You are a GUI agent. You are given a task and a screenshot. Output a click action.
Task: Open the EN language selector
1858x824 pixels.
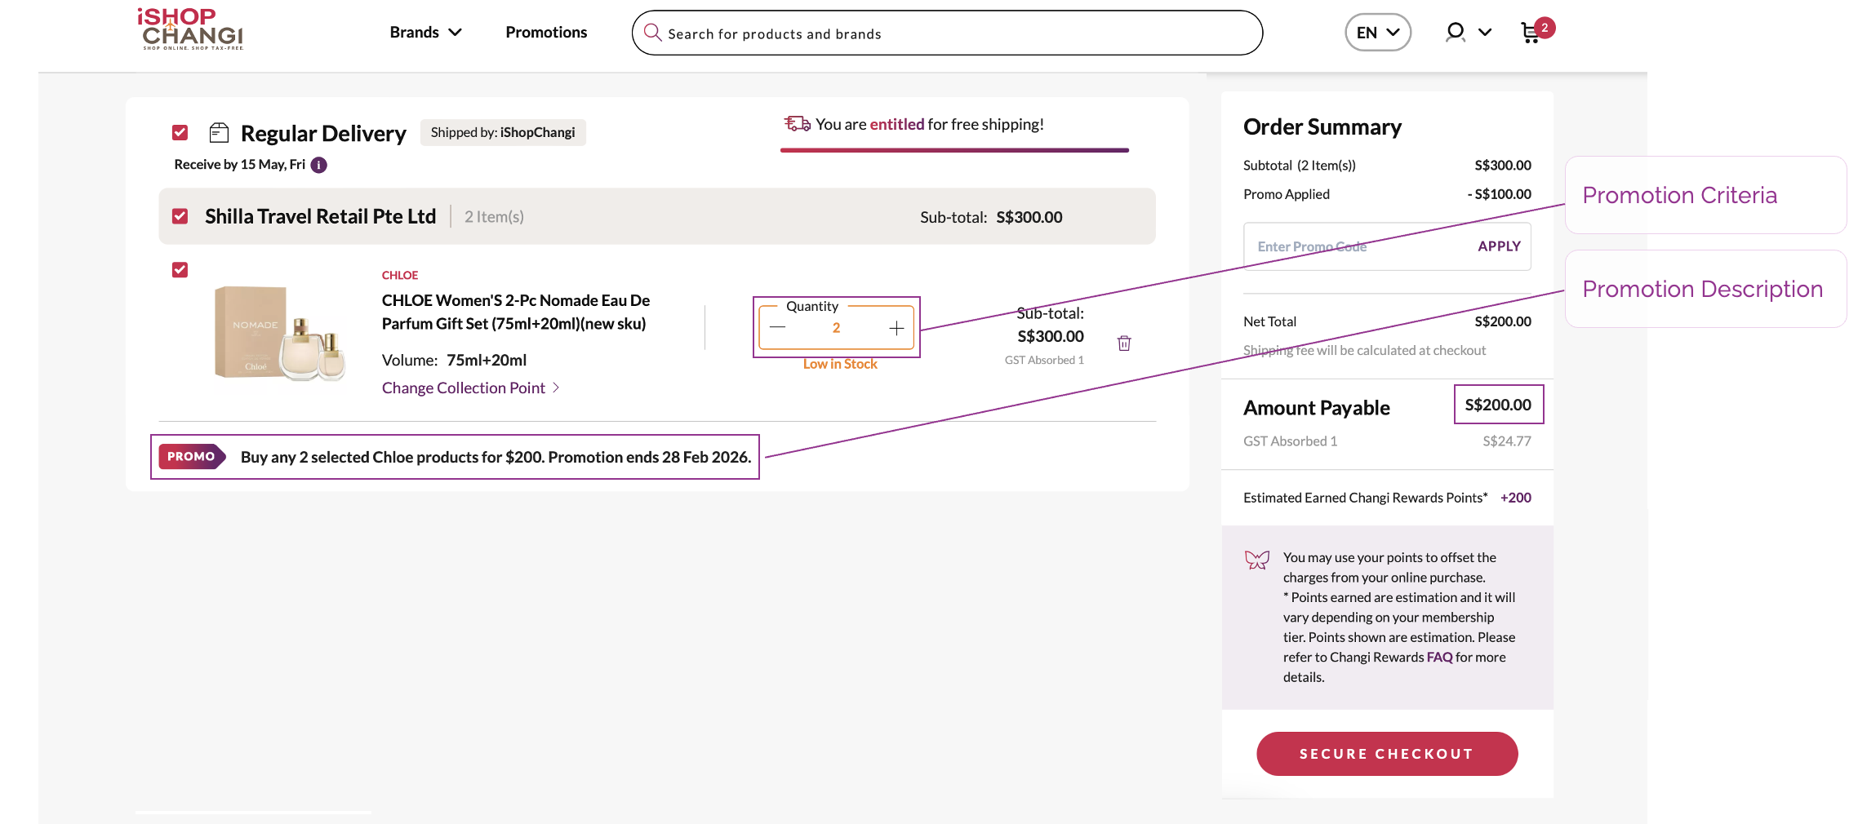[x=1377, y=33]
